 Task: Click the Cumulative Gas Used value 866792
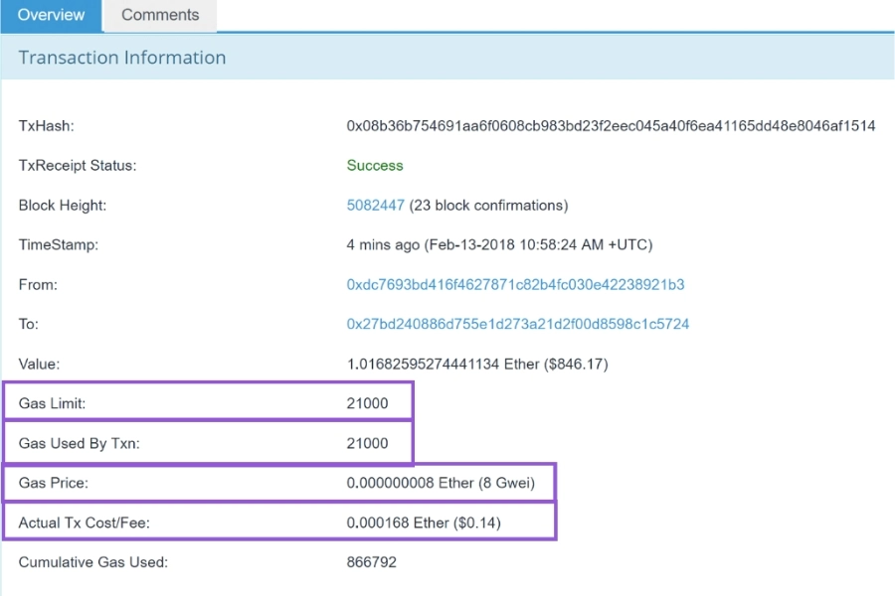pos(372,562)
